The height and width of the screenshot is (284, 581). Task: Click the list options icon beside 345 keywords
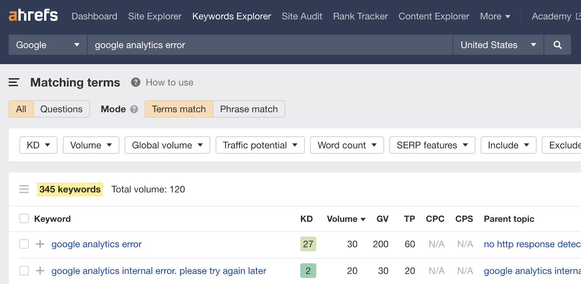coord(24,189)
